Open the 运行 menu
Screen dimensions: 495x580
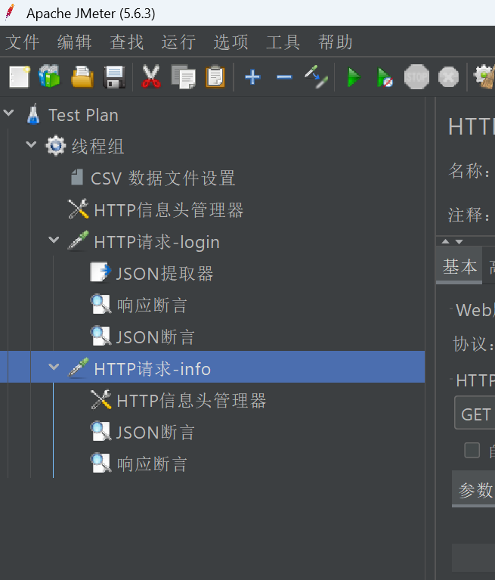(x=178, y=42)
